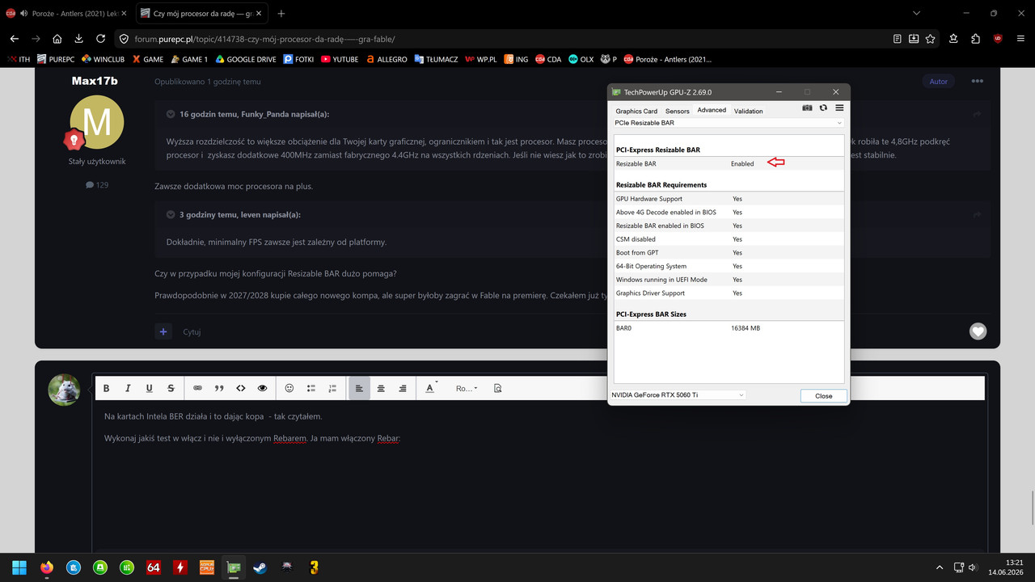Image resolution: width=1035 pixels, height=582 pixels.
Task: Switch to GPU-Z Sensors tab
Action: (x=678, y=111)
